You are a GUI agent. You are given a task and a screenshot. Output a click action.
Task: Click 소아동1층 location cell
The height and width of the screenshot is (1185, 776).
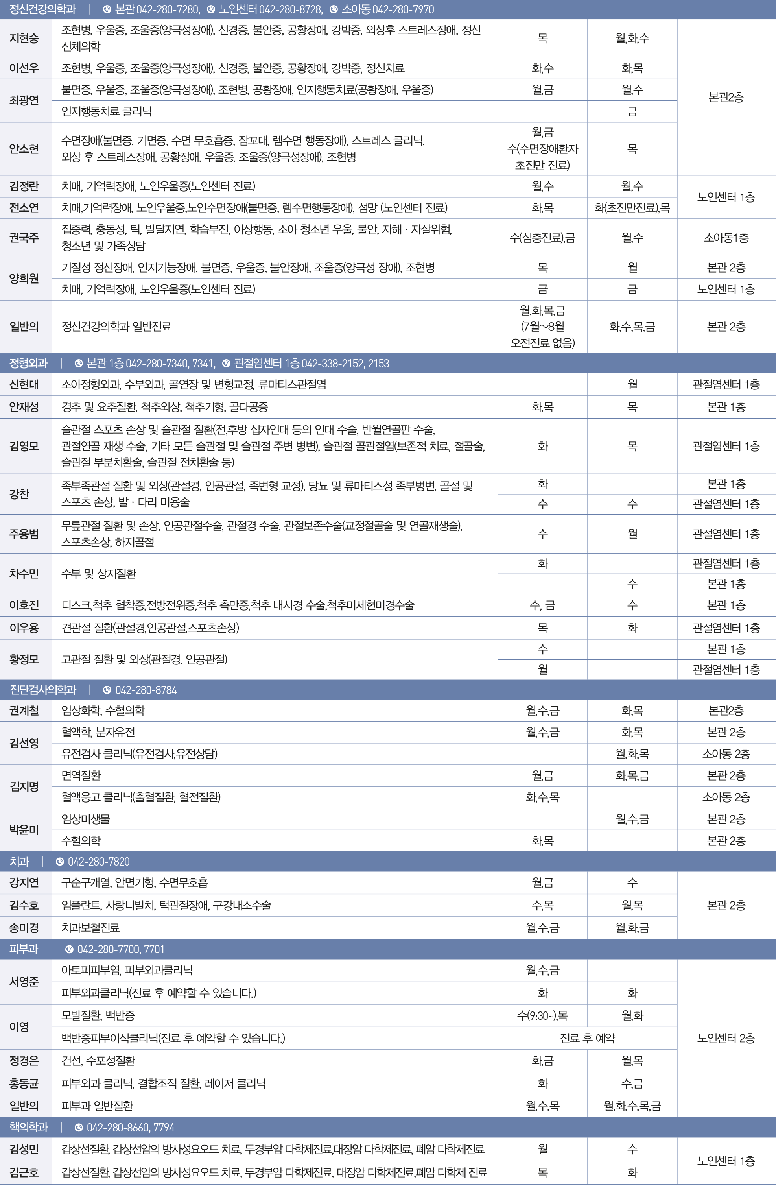point(726,238)
